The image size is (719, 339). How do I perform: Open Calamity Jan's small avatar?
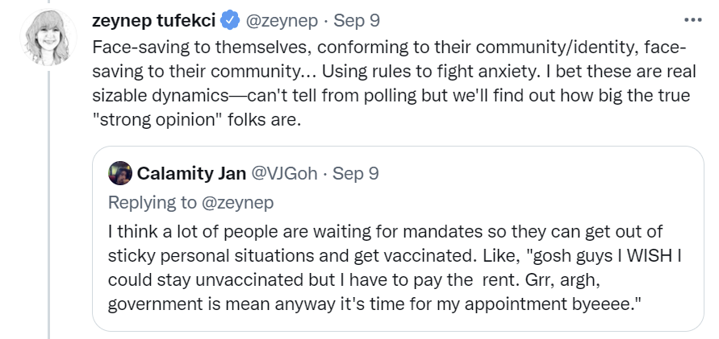[120, 173]
